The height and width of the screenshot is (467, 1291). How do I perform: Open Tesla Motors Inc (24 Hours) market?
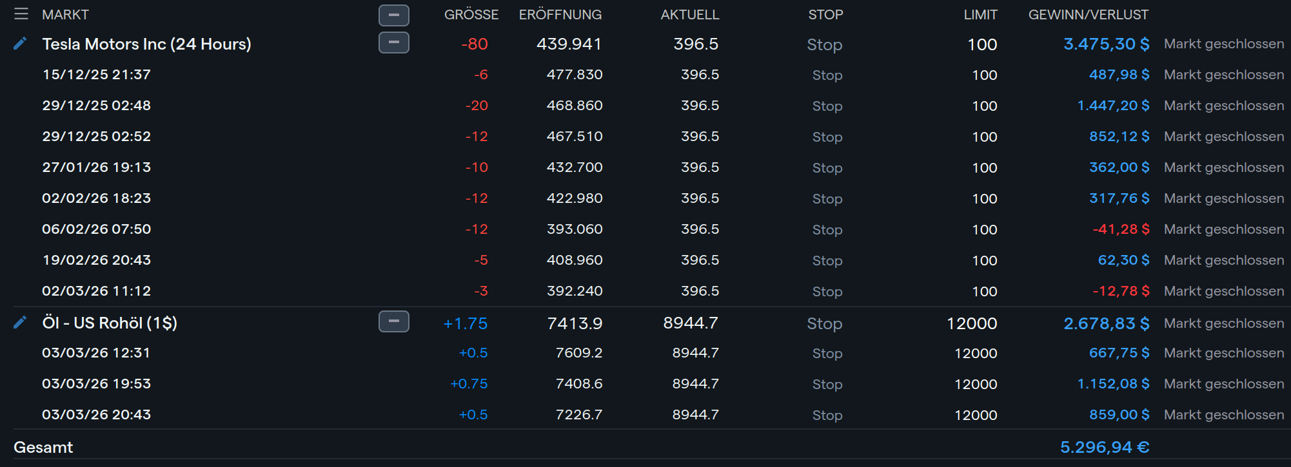[x=146, y=44]
